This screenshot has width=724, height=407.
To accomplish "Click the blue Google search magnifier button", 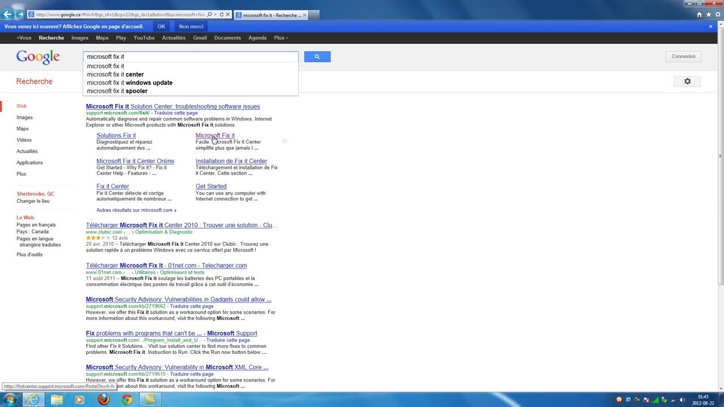I will 317,57.
